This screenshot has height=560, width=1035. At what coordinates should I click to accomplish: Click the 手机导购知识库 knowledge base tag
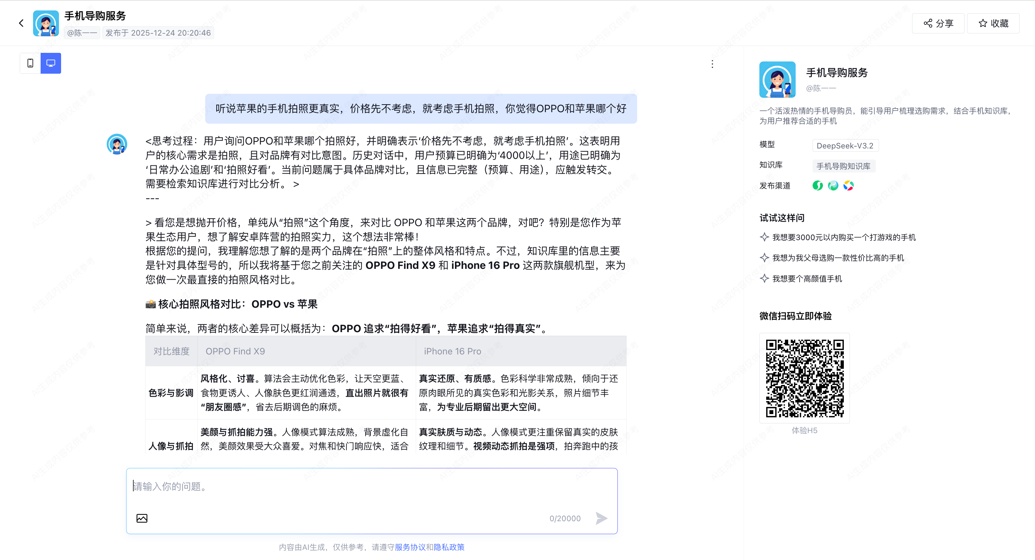tap(843, 166)
